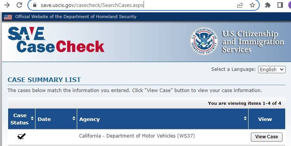The width and height of the screenshot is (291, 146).
Task: Click the California DMV agency entry
Action: point(137,136)
